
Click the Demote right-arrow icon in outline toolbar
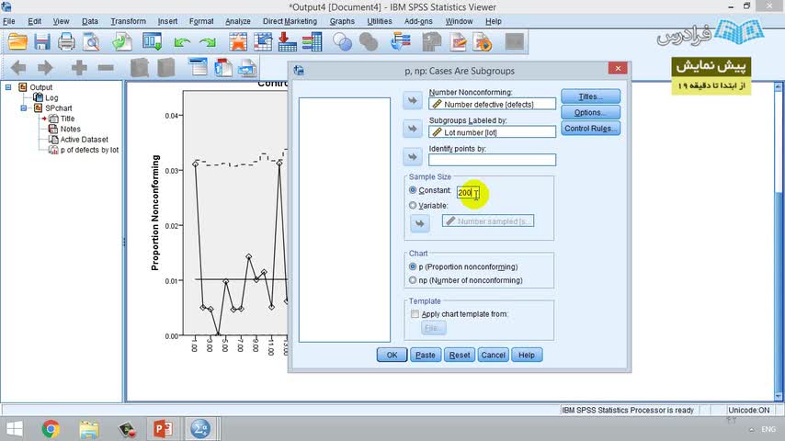(x=44, y=67)
